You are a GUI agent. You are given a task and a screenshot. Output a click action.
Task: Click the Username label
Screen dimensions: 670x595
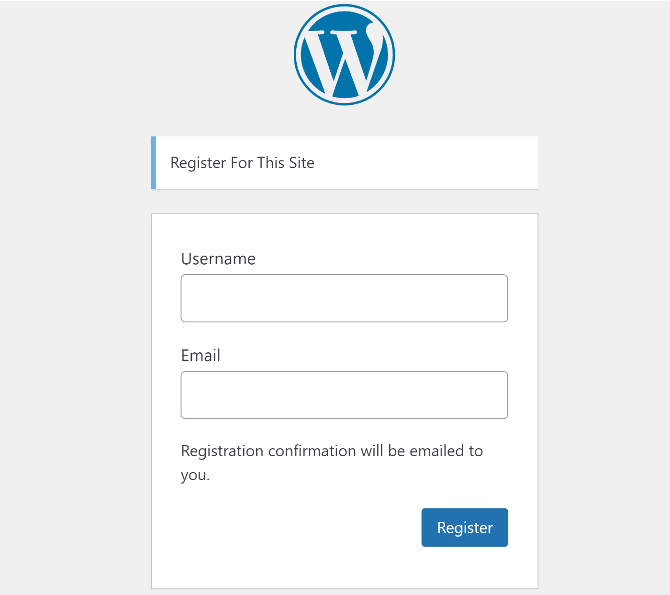[218, 258]
